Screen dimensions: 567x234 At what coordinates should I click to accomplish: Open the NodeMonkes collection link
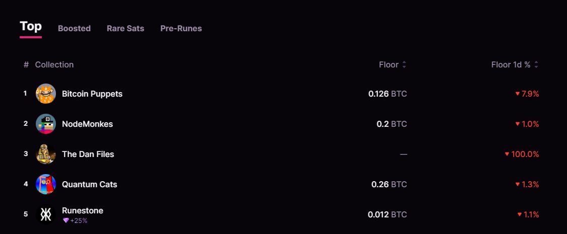click(x=88, y=124)
